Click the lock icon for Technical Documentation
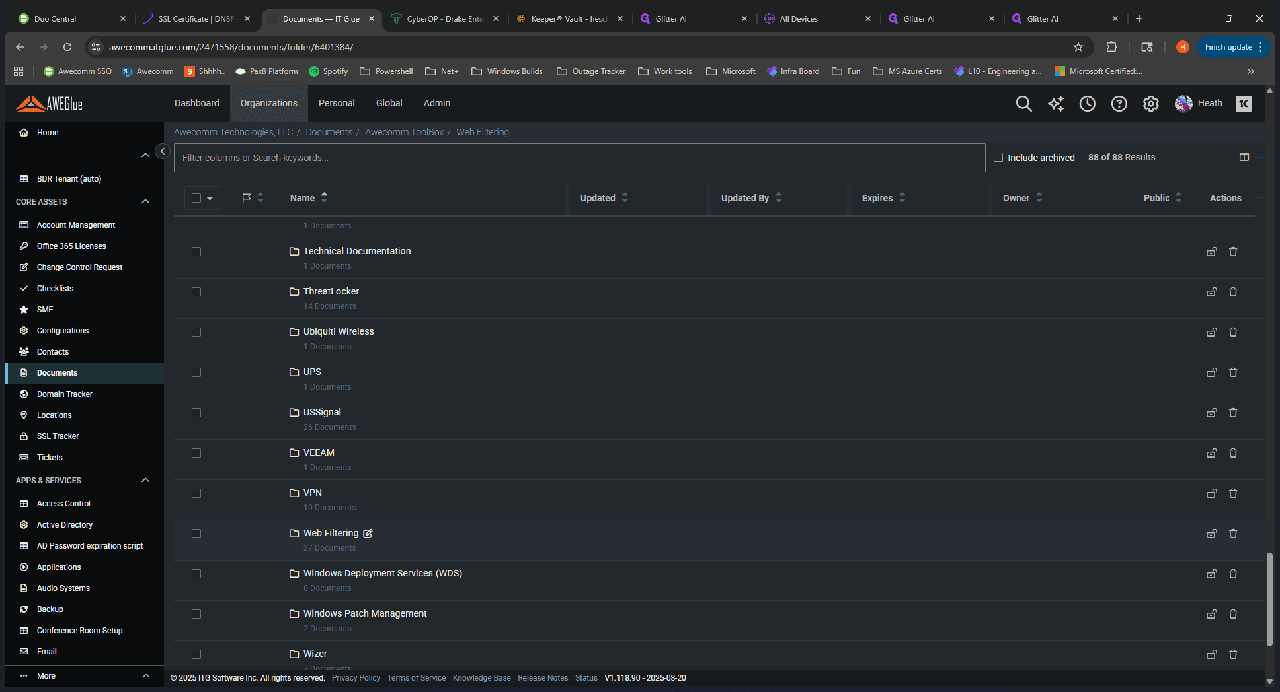This screenshot has width=1280, height=692. click(1212, 252)
